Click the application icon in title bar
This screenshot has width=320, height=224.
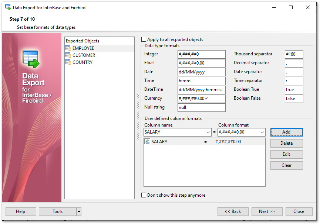click(8, 7)
